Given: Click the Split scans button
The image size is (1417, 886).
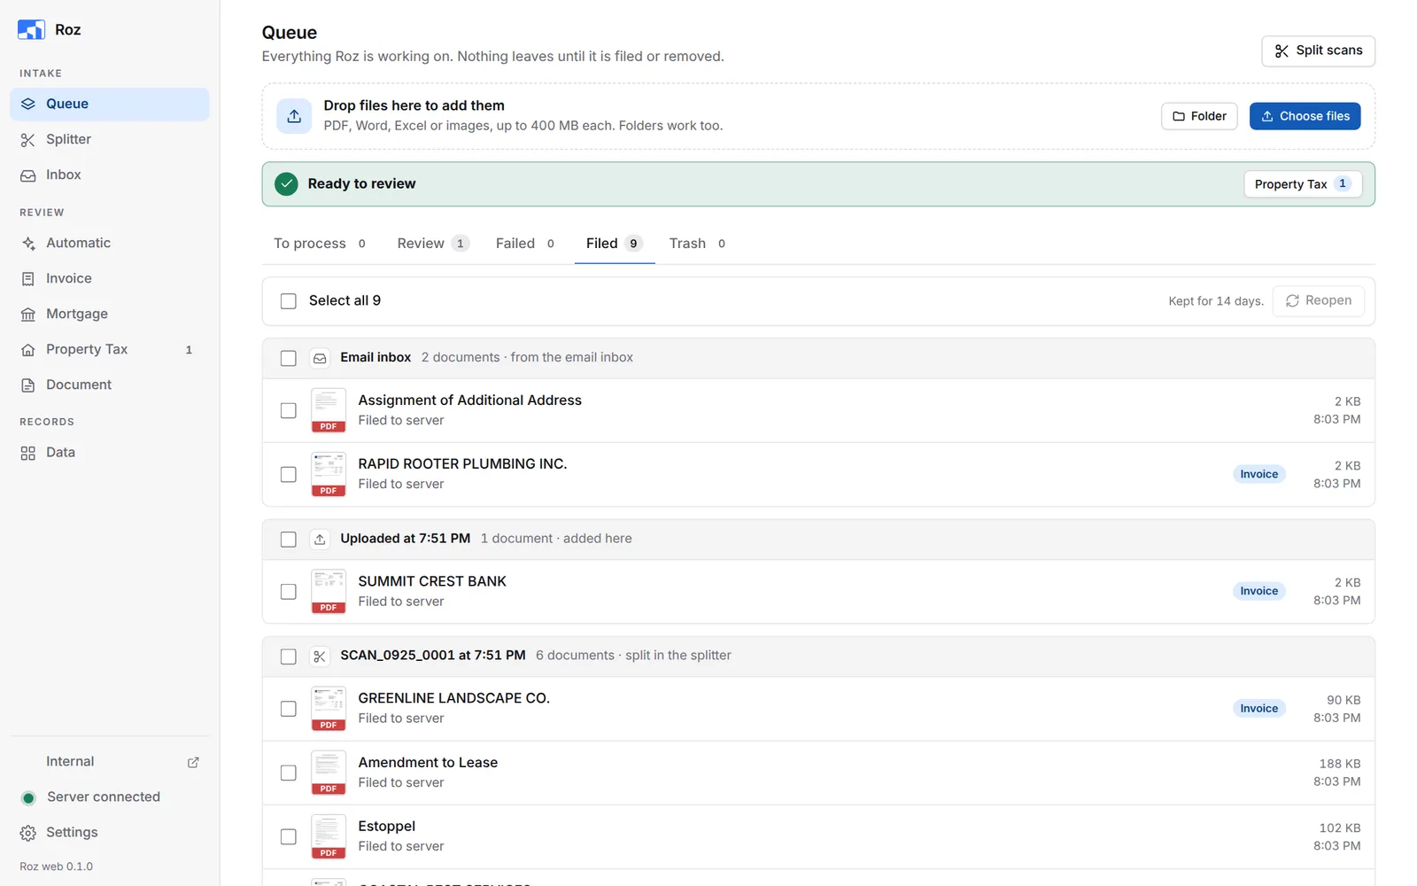Looking at the screenshot, I should (x=1318, y=51).
